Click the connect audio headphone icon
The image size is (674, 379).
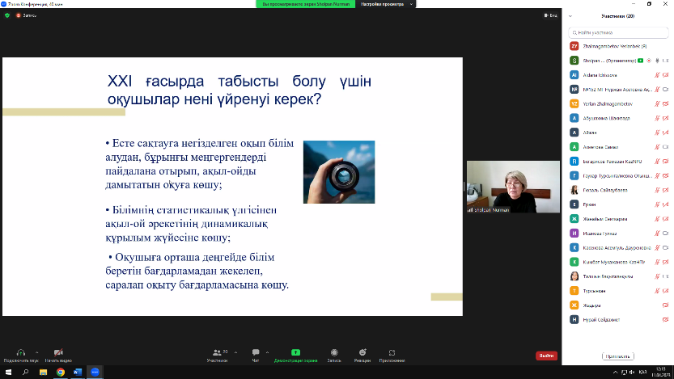[19, 352]
